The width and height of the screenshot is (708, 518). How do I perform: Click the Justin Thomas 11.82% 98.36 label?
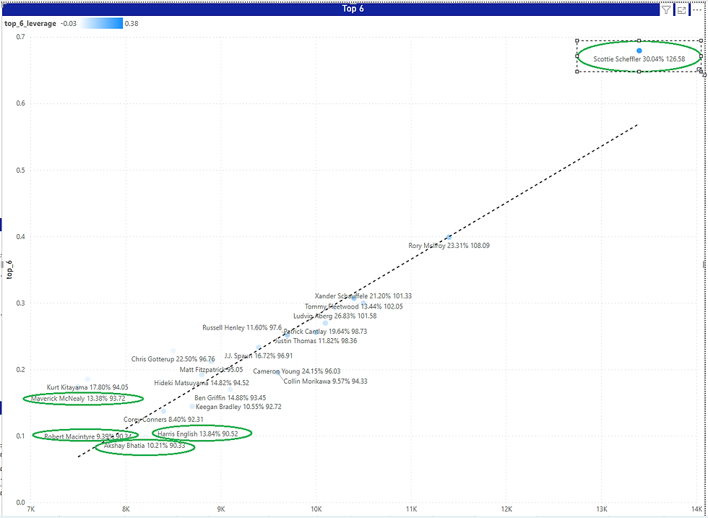click(x=316, y=341)
